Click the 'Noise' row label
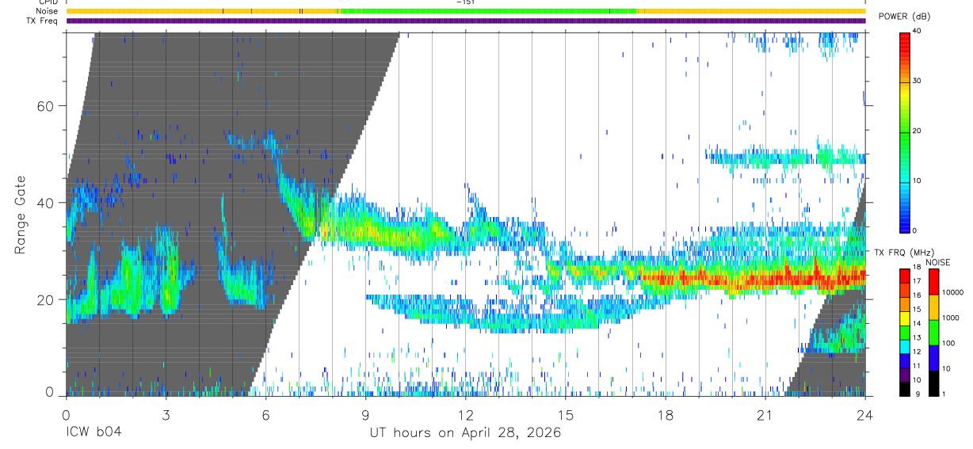 48,12
